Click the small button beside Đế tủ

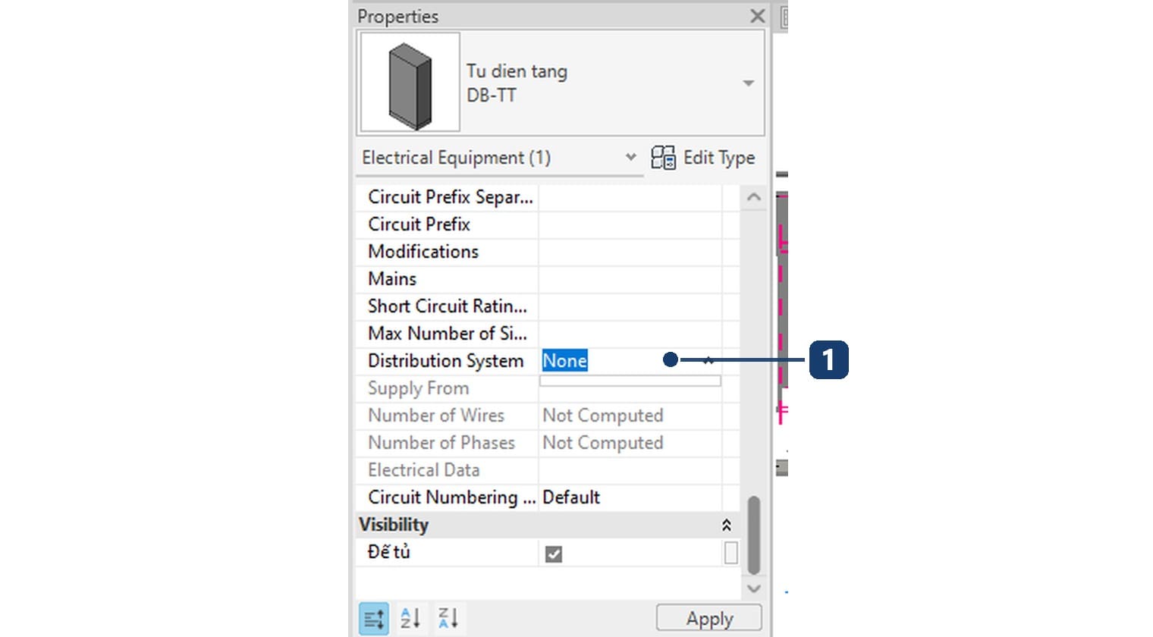730,553
